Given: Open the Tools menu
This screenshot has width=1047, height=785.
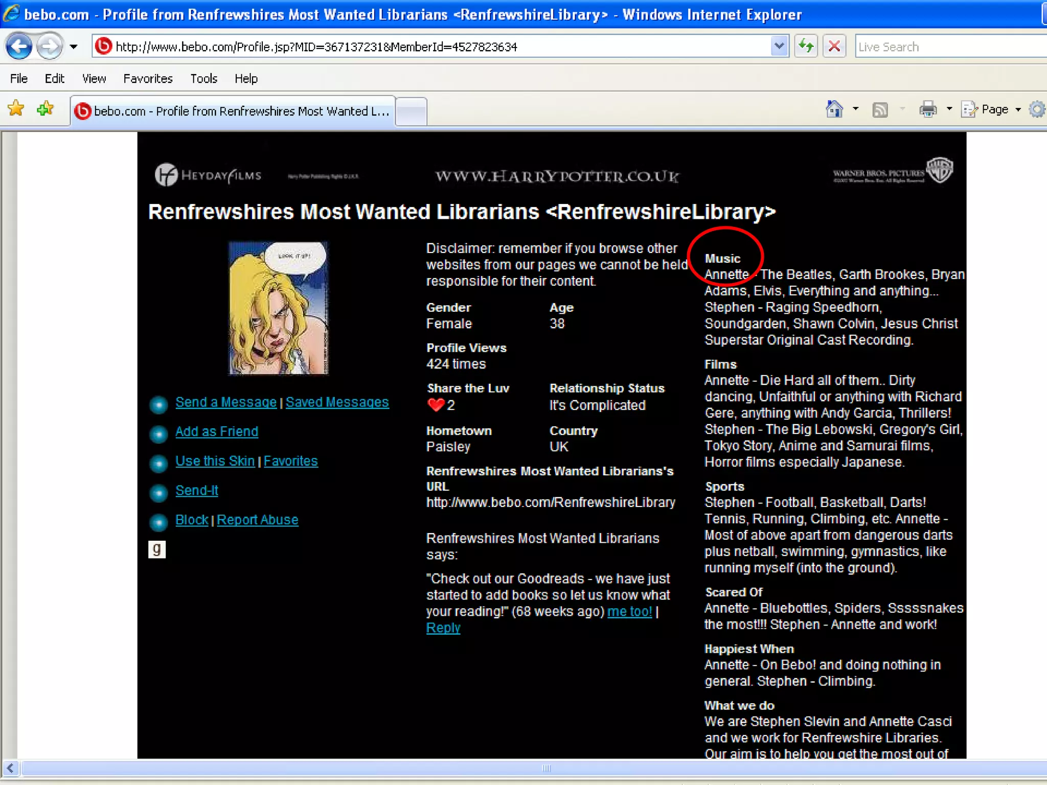Looking at the screenshot, I should click(203, 79).
